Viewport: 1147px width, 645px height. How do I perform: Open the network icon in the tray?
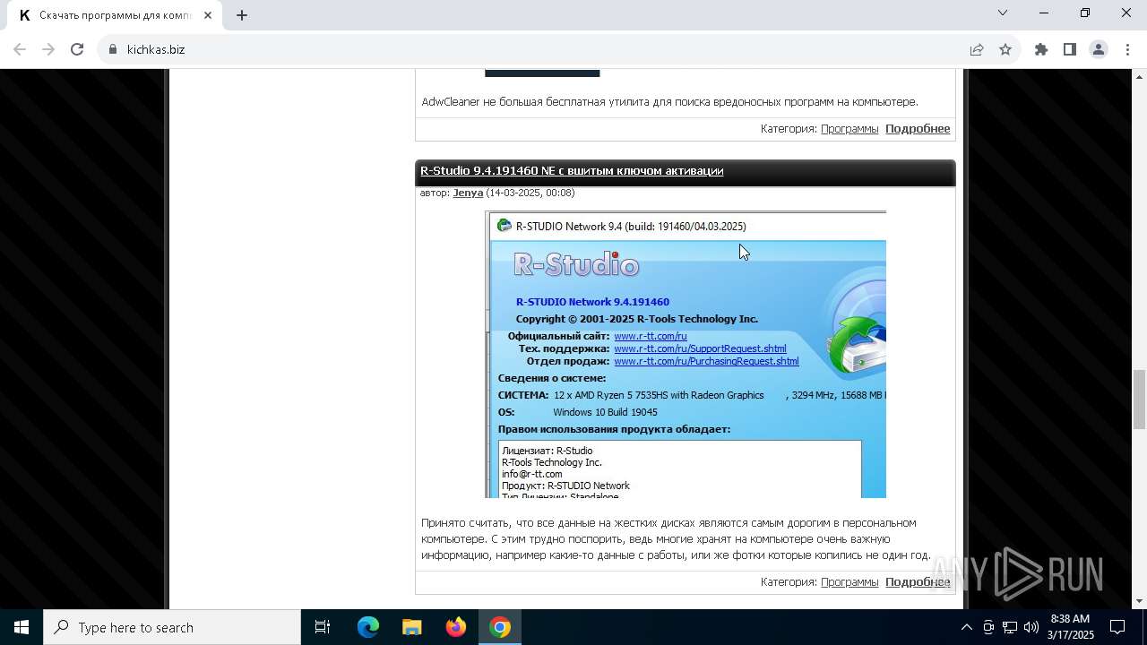1010,627
